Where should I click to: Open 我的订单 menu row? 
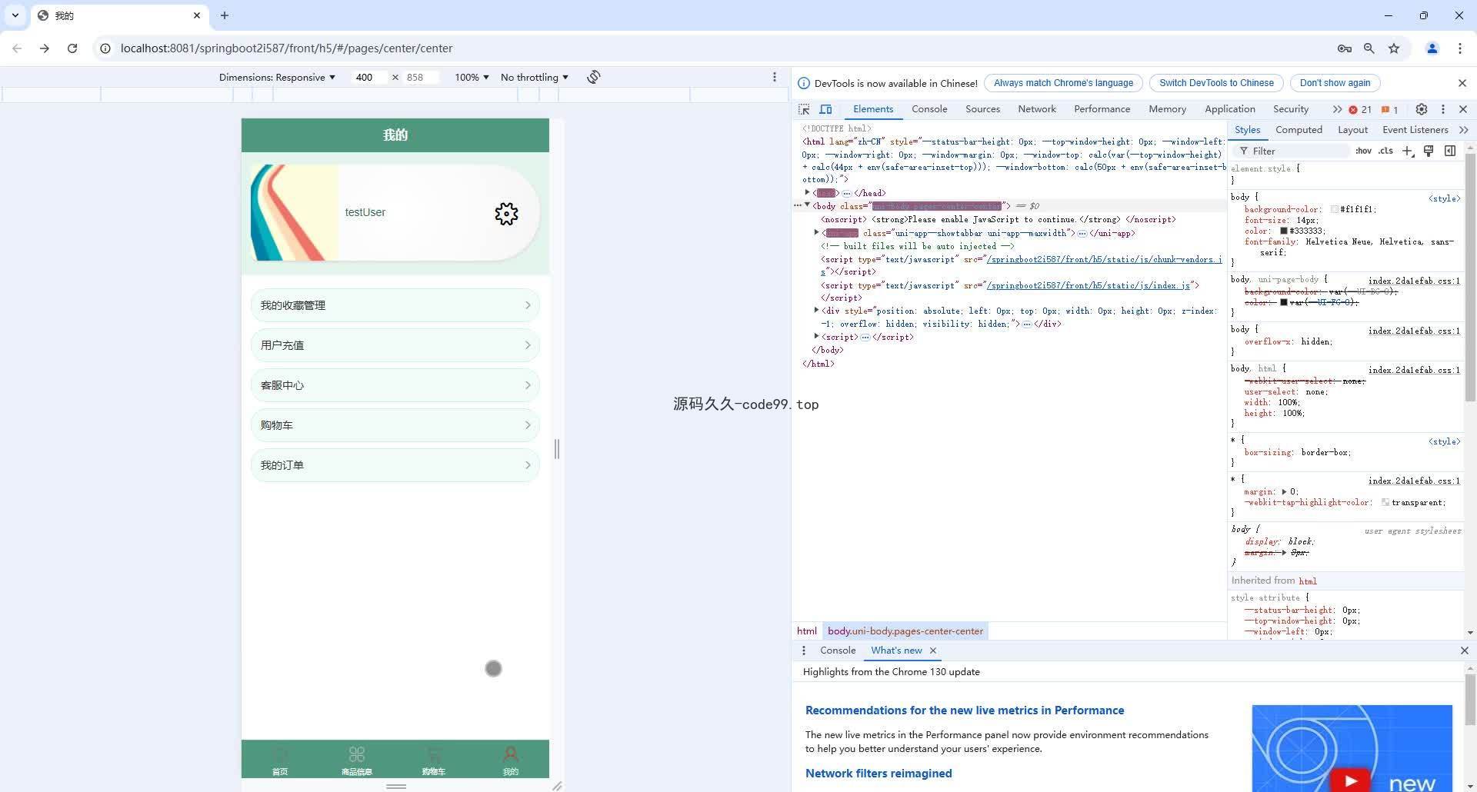(x=395, y=465)
